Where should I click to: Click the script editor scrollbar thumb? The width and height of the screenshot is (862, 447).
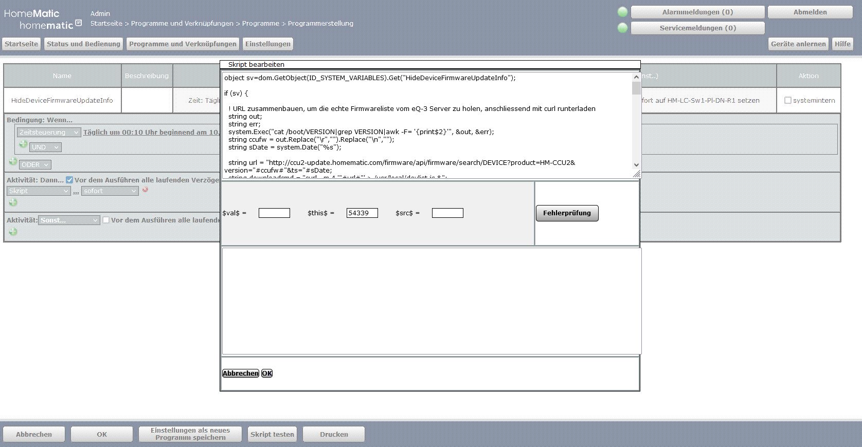tap(636, 88)
